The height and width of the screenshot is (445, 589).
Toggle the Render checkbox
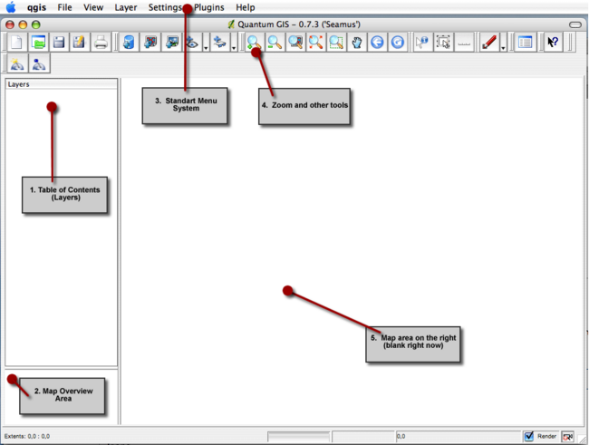click(529, 436)
